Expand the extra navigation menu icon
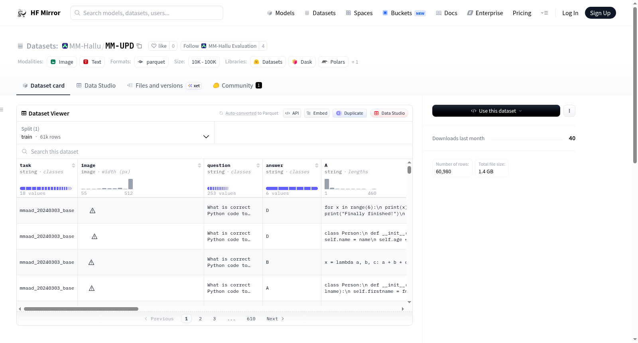This screenshot has width=638, height=343. 544,13
